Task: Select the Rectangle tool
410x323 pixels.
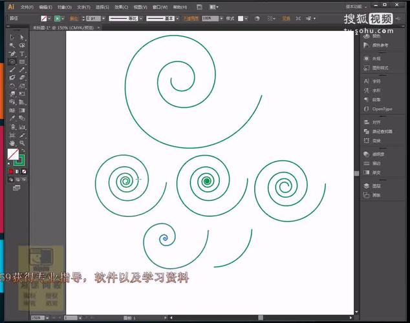Action: [22, 62]
